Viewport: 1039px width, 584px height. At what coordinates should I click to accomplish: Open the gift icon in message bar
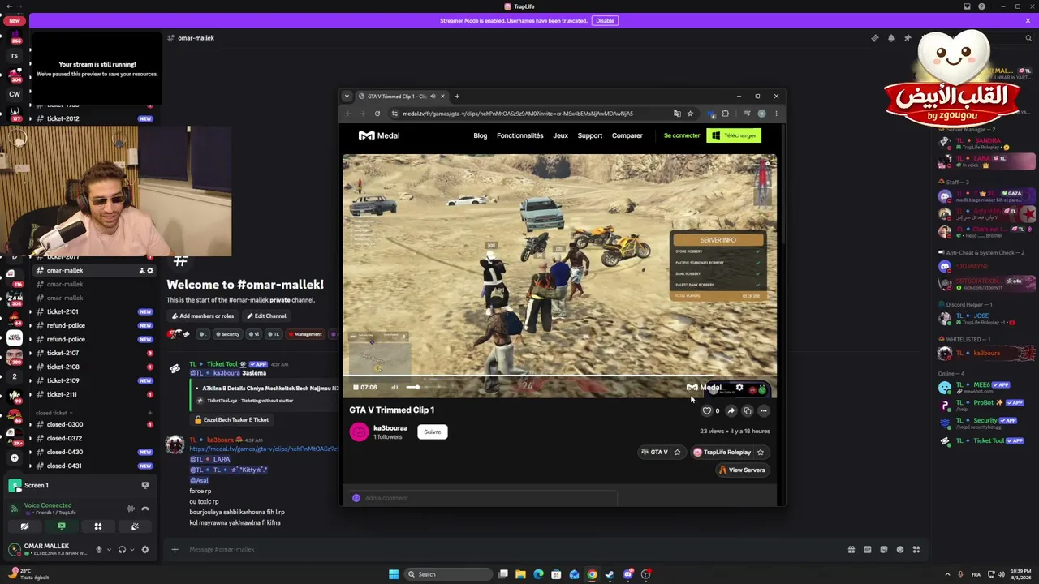[x=851, y=549]
